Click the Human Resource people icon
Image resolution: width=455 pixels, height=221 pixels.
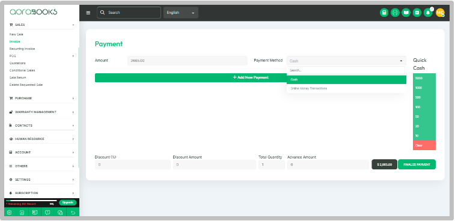11,139
